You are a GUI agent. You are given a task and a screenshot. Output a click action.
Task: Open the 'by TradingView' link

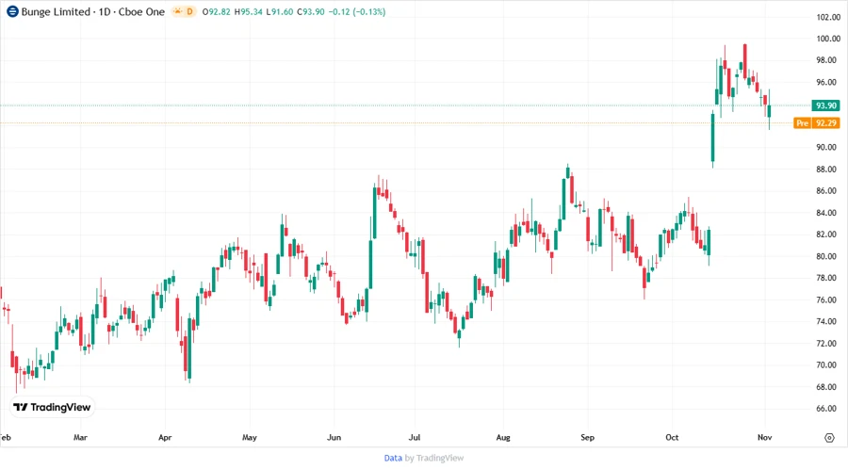coord(434,458)
